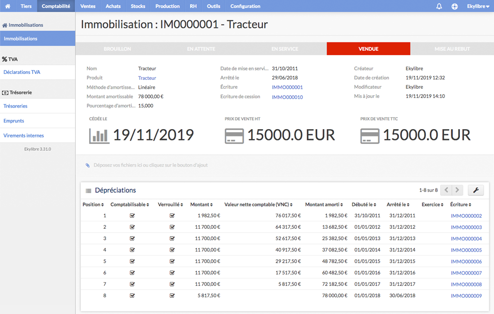Toggle Verrouillé checkbox in row 6
Viewport: 494px width, 314px height.
pos(172,273)
